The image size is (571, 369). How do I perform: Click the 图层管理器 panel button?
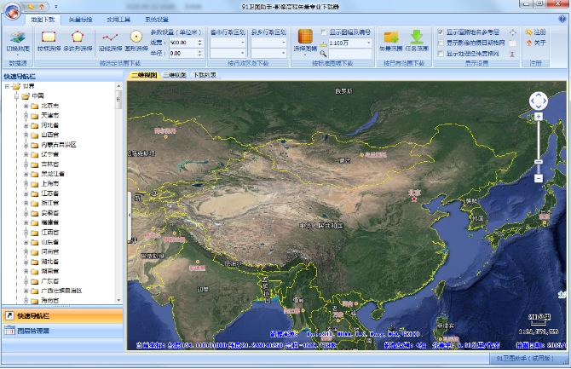pos(62,331)
